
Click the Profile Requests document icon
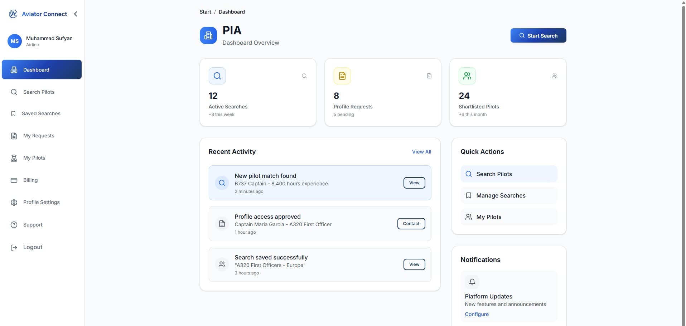(x=342, y=76)
